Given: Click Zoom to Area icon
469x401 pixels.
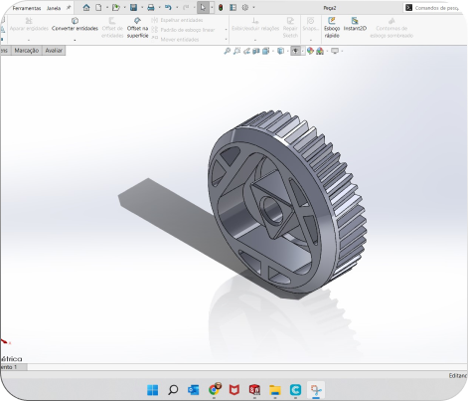Looking at the screenshot, I should 236,51.
